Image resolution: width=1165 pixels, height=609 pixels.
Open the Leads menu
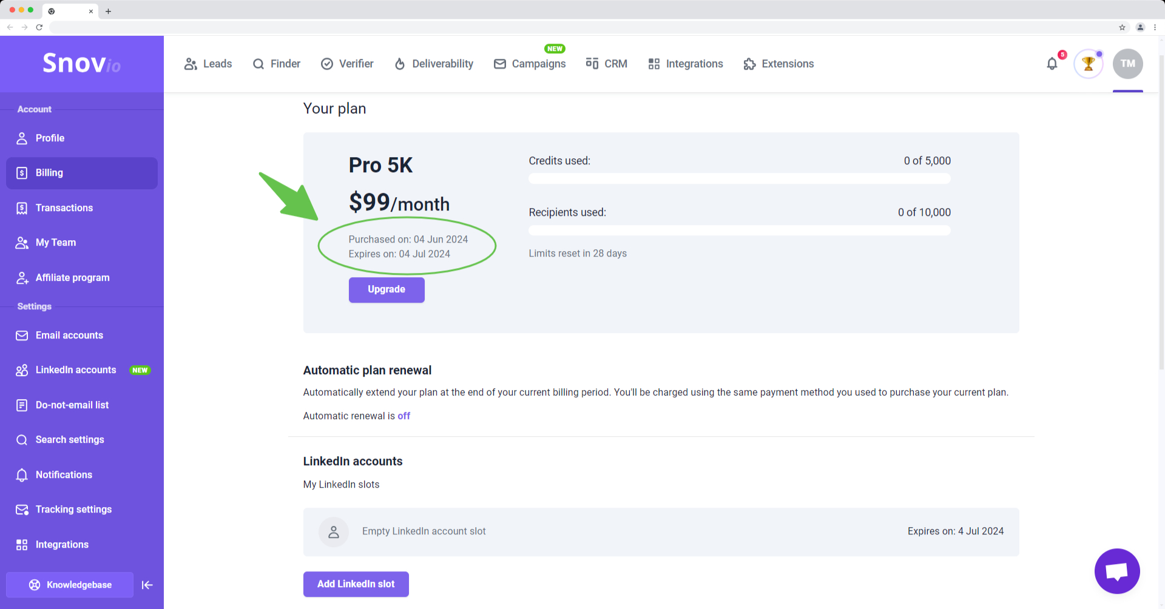click(208, 64)
